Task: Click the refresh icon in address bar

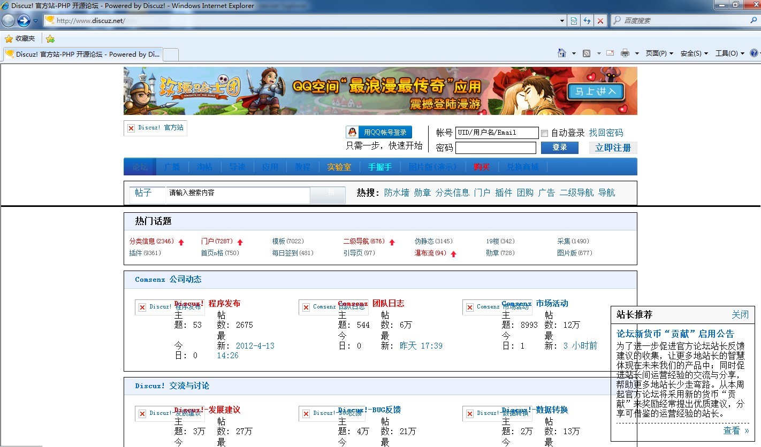Action: [587, 21]
